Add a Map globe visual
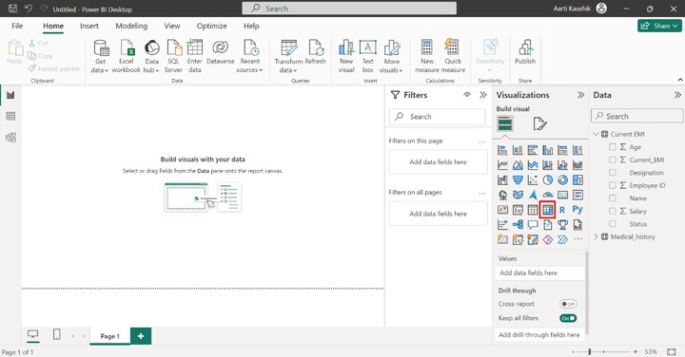Screen dimensions: 685x357 click(503, 195)
